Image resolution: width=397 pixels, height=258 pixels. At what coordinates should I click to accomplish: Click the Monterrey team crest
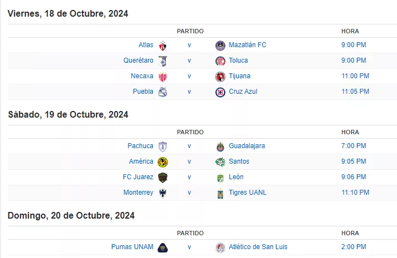(162, 193)
